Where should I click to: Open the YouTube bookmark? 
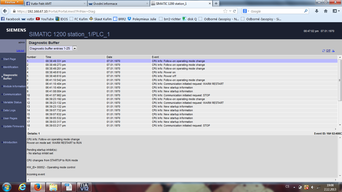[x=45, y=19]
